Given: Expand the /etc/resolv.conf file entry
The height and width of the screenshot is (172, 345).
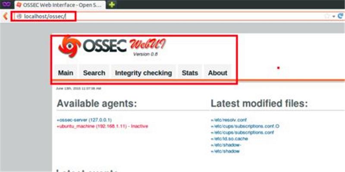Looking at the screenshot, I should 229,120.
